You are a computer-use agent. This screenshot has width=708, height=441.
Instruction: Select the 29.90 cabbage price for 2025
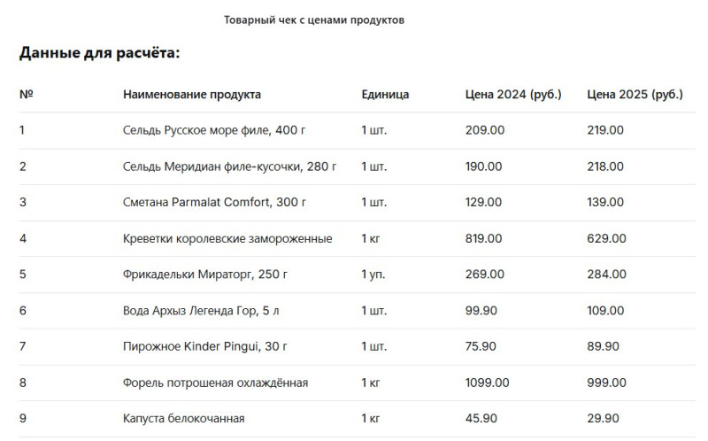pyautogui.click(x=604, y=418)
